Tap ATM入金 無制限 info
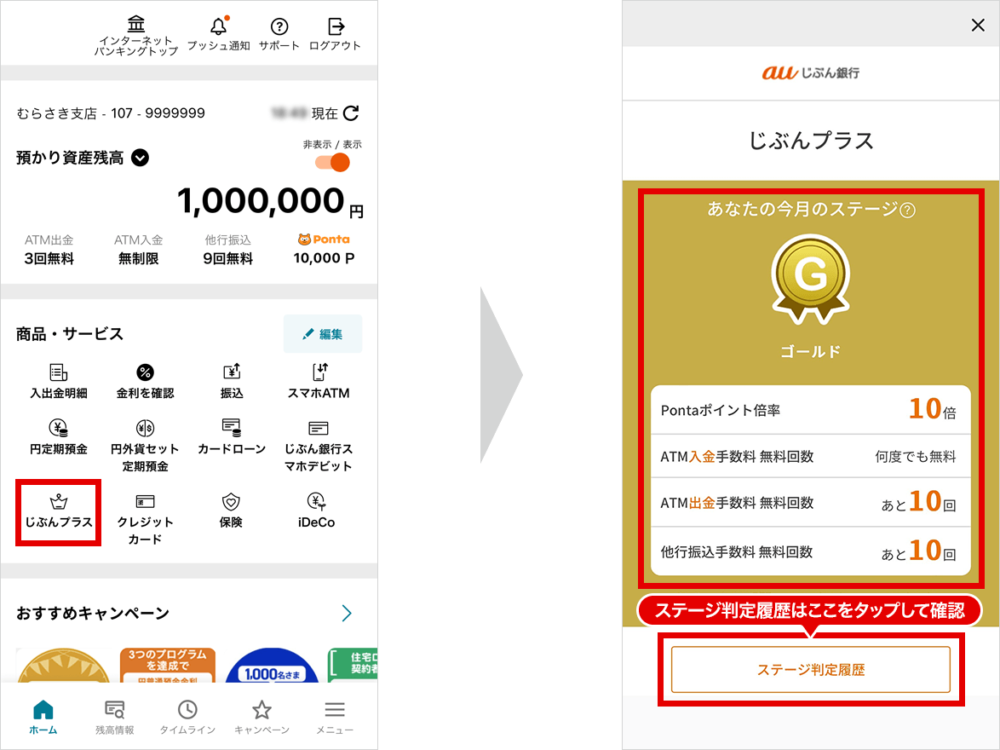This screenshot has height=750, width=1000. [138, 250]
